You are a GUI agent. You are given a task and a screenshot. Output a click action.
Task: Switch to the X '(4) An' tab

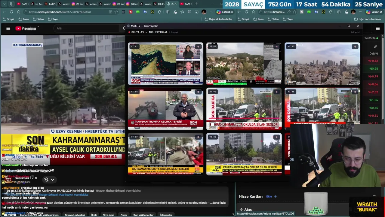point(36,4)
